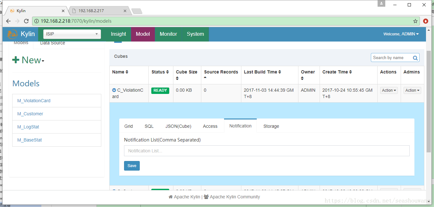Screen dimensions: 434x207
Task: Sort by Owner column arrows
Action: click(302, 78)
